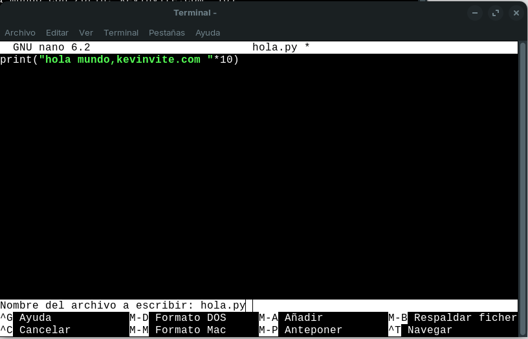Click the ^T Navegar shortcut
Screen dimensions: 528x339
tap(421, 330)
